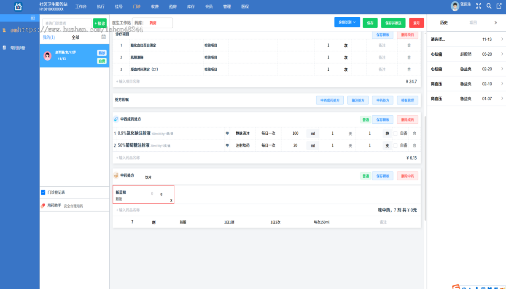The height and width of the screenshot is (289, 506).
Task: Click the 输入项目名称 input field
Action: 128,81
